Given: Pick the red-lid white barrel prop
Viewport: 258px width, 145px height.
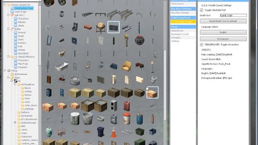Looking at the screenshot, I should (127, 118).
